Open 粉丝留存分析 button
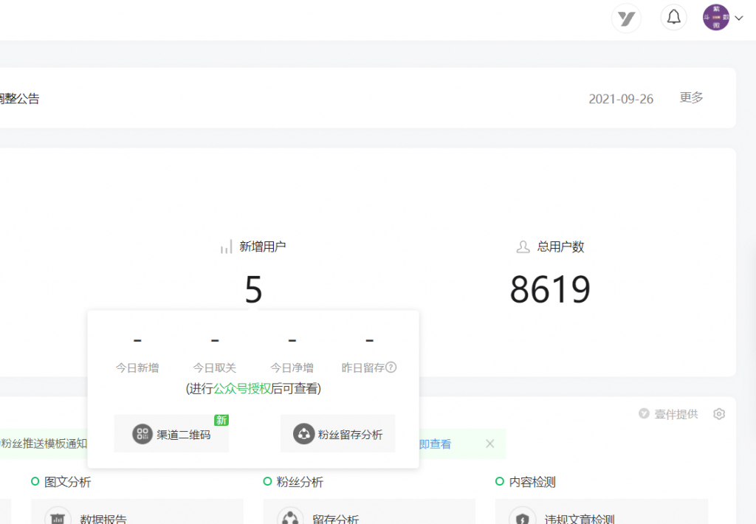 (337, 434)
